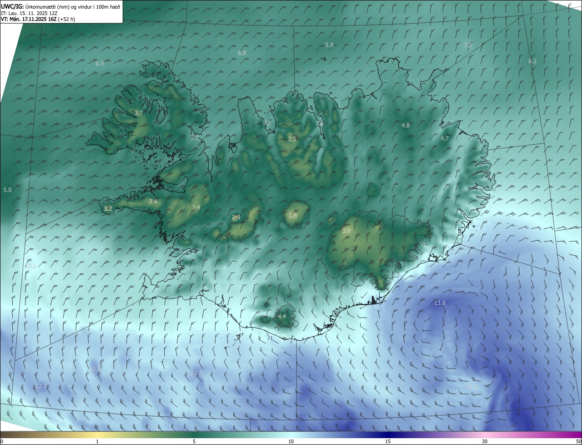582x445 pixels.
Task: Click the 4.4 value near the south coast
Action: tap(281, 317)
